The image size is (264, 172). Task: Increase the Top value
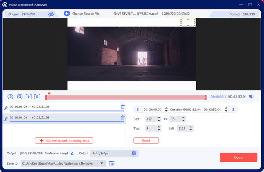[159, 127]
